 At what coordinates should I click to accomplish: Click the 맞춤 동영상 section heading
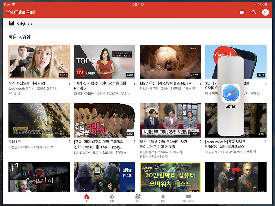[x=19, y=37]
